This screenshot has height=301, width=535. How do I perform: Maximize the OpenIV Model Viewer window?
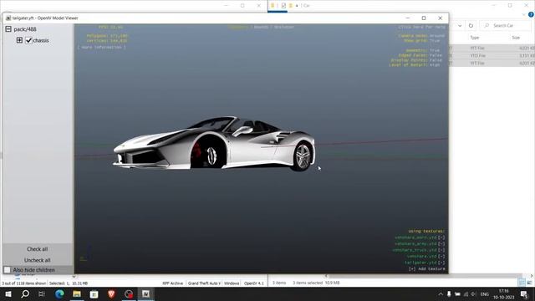pos(424,18)
